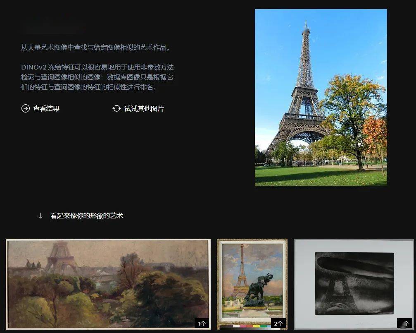Click the blurred title above the description
Viewport: 416px width, 333px height.
click(53, 26)
